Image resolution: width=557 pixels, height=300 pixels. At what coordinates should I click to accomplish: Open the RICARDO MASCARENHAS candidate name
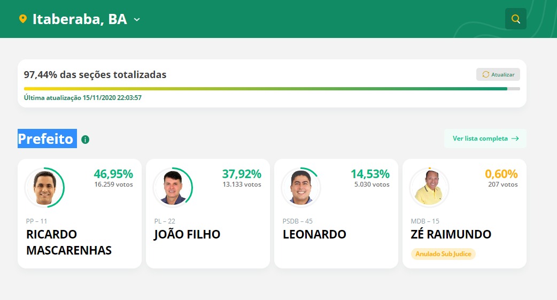(69, 242)
